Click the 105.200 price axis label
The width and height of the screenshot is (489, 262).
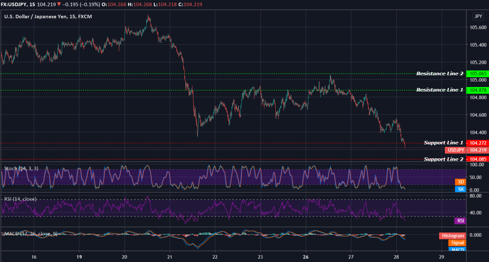click(x=478, y=63)
